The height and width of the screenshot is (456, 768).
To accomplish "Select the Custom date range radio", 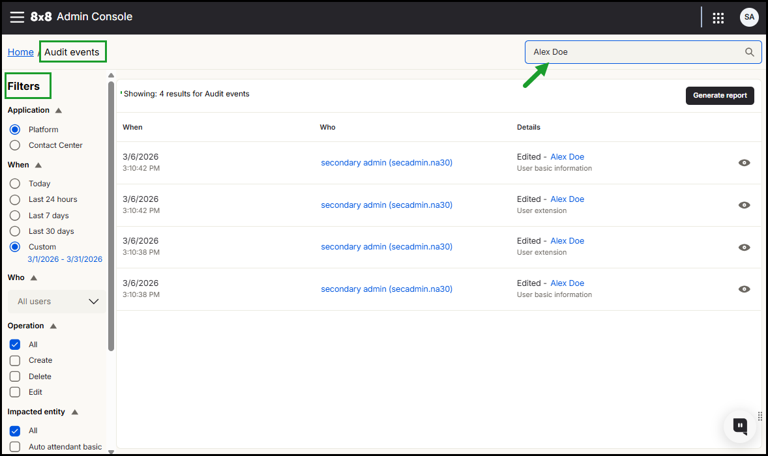I will (x=15, y=247).
